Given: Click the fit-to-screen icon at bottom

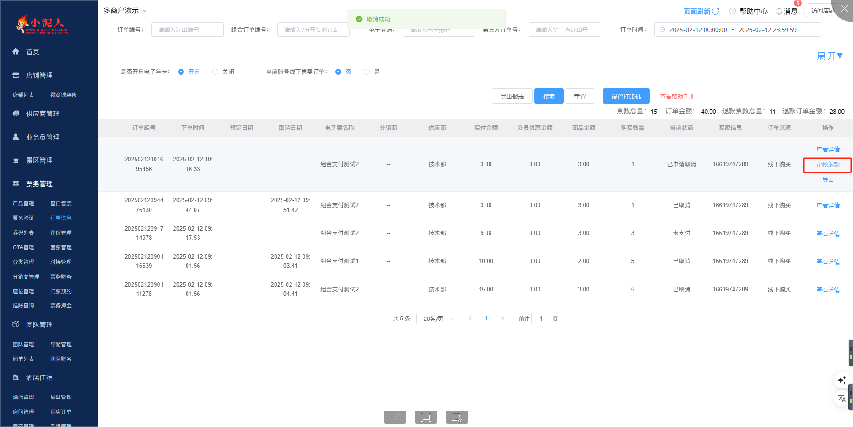Looking at the screenshot, I should [426, 417].
